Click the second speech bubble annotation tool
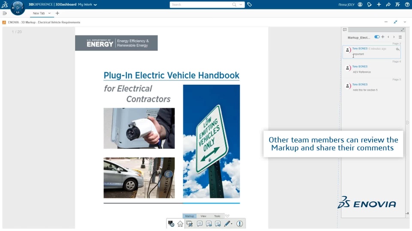 tap(209, 224)
